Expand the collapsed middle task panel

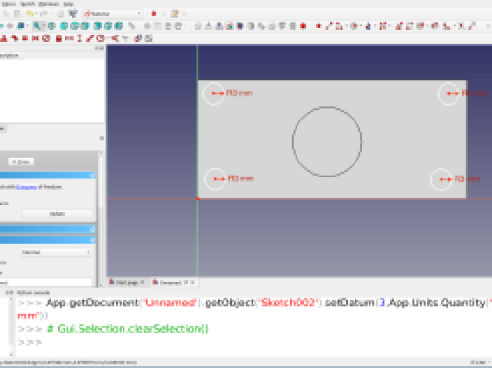click(x=93, y=229)
